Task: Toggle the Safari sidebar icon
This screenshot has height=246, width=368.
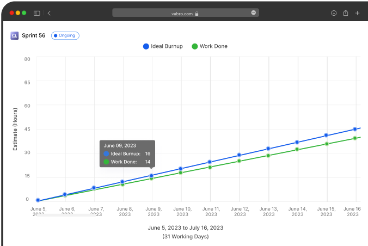Action: (x=37, y=13)
